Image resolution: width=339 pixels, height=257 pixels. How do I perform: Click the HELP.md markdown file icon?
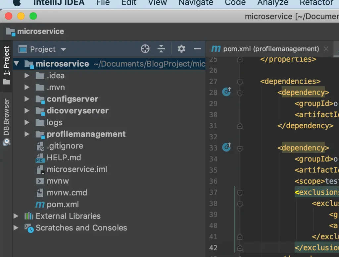pyautogui.click(x=40, y=158)
